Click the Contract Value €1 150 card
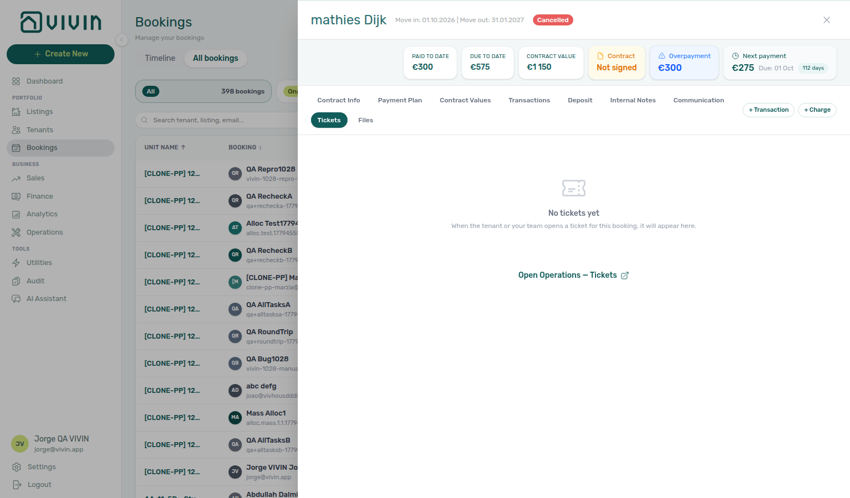 pos(551,63)
